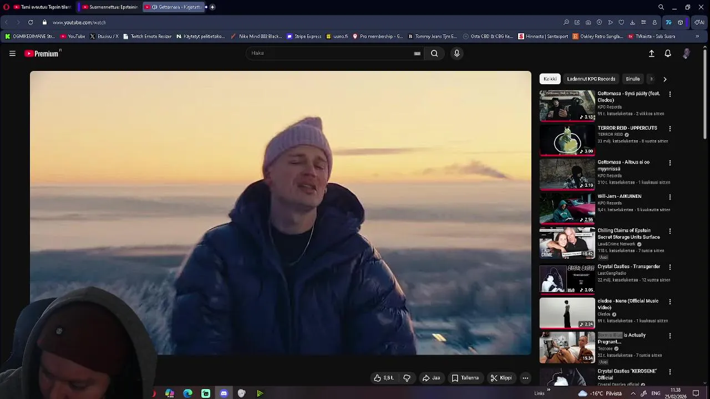Open a new browser tab

click(x=212, y=7)
